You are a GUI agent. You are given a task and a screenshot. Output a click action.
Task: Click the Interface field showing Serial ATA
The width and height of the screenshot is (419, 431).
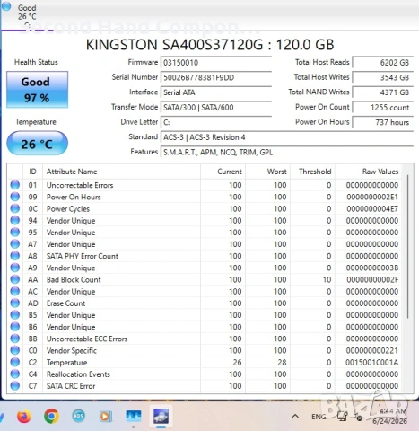[216, 92]
